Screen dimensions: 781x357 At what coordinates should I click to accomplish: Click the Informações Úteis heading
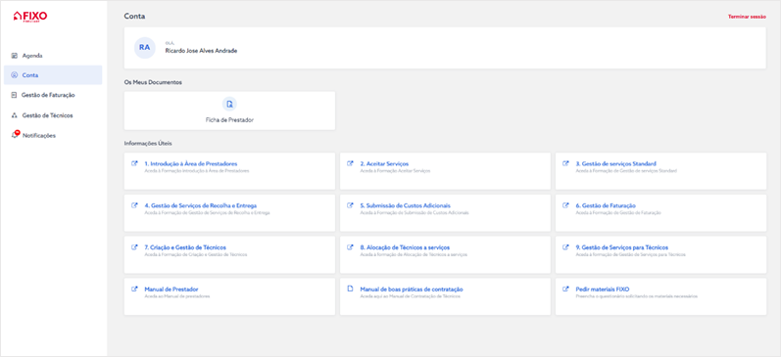148,144
